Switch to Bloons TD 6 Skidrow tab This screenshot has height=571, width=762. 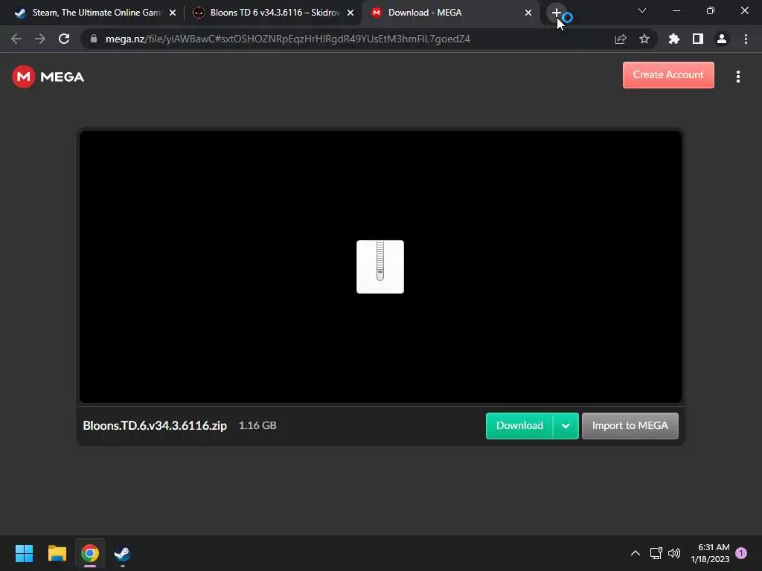[x=272, y=13]
